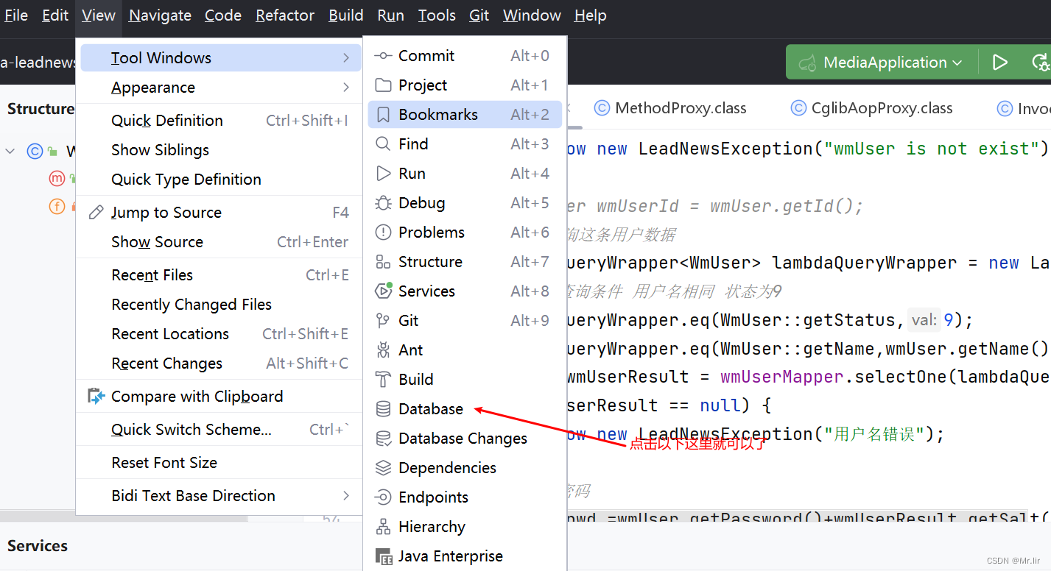Open the Edit menu

pyautogui.click(x=55, y=15)
